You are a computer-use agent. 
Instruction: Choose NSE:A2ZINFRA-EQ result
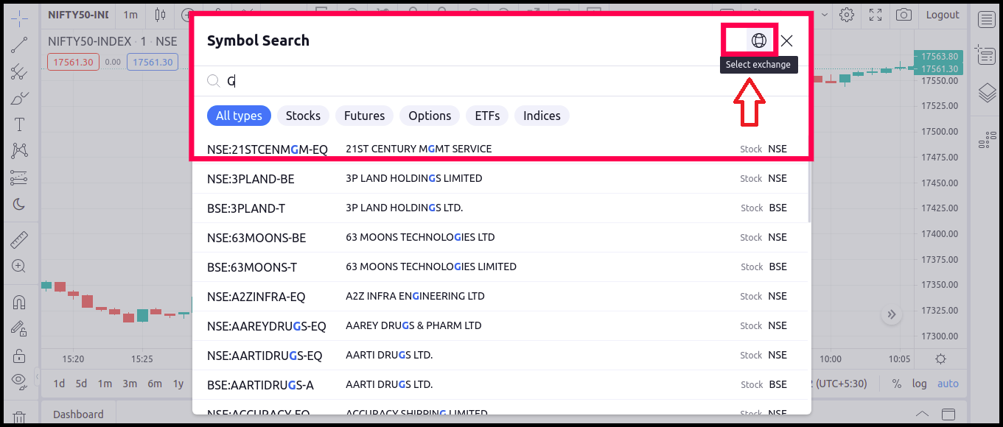[x=500, y=297]
